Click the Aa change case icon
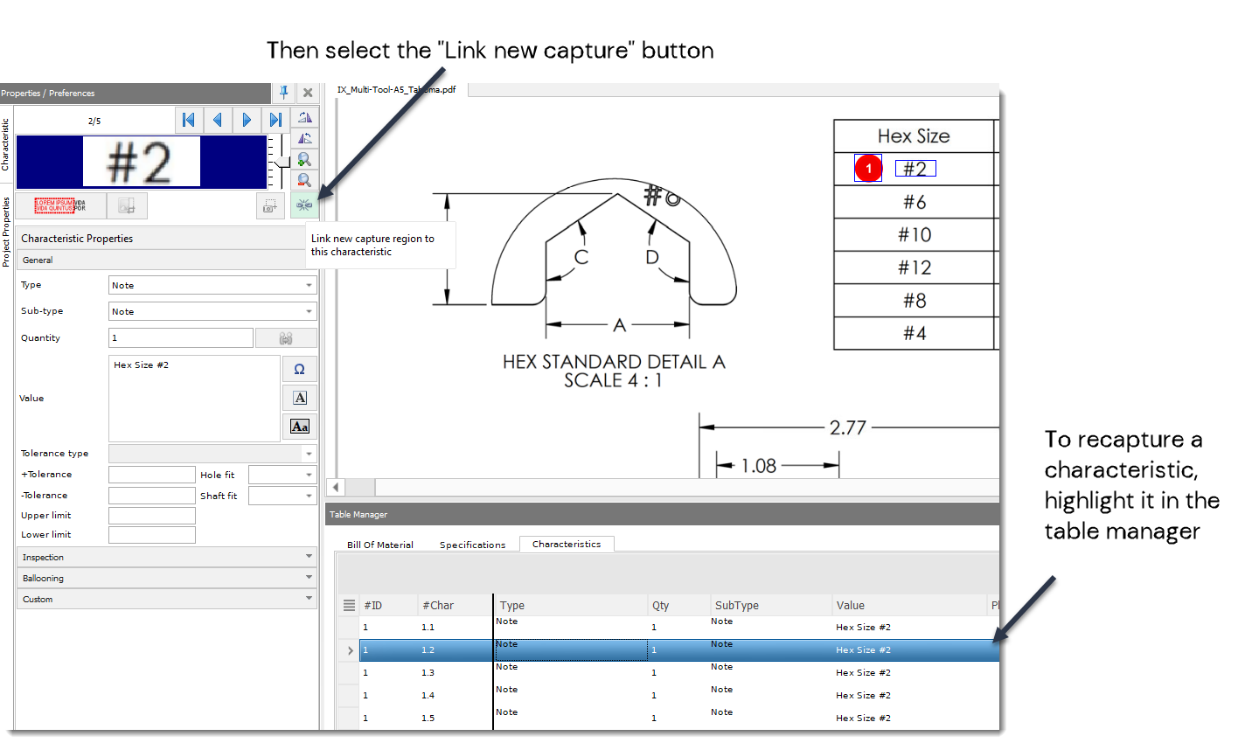The width and height of the screenshot is (1245, 743). click(x=300, y=426)
